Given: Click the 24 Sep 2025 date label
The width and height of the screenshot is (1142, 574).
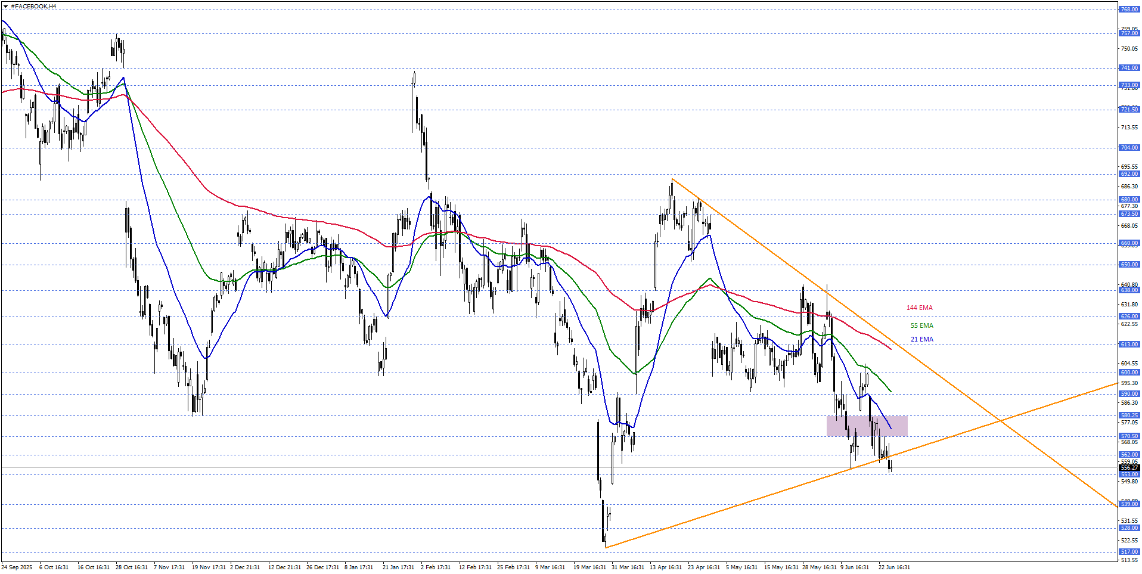Looking at the screenshot, I should [x=17, y=567].
